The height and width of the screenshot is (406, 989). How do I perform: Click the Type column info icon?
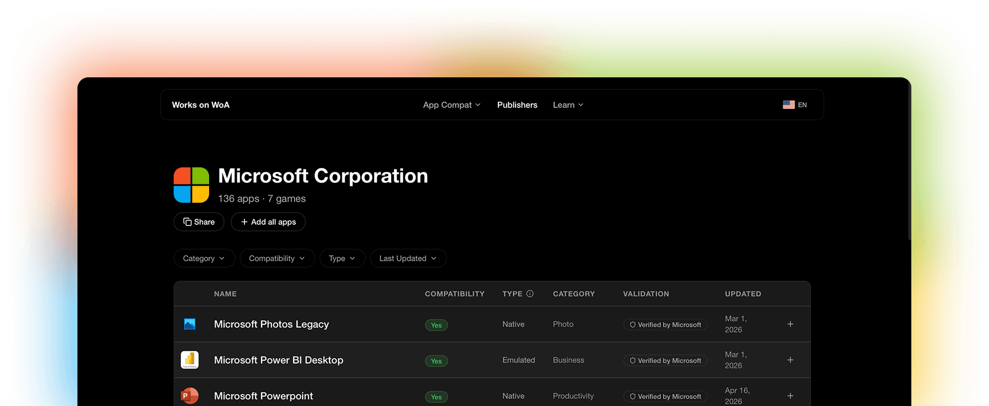tap(530, 294)
